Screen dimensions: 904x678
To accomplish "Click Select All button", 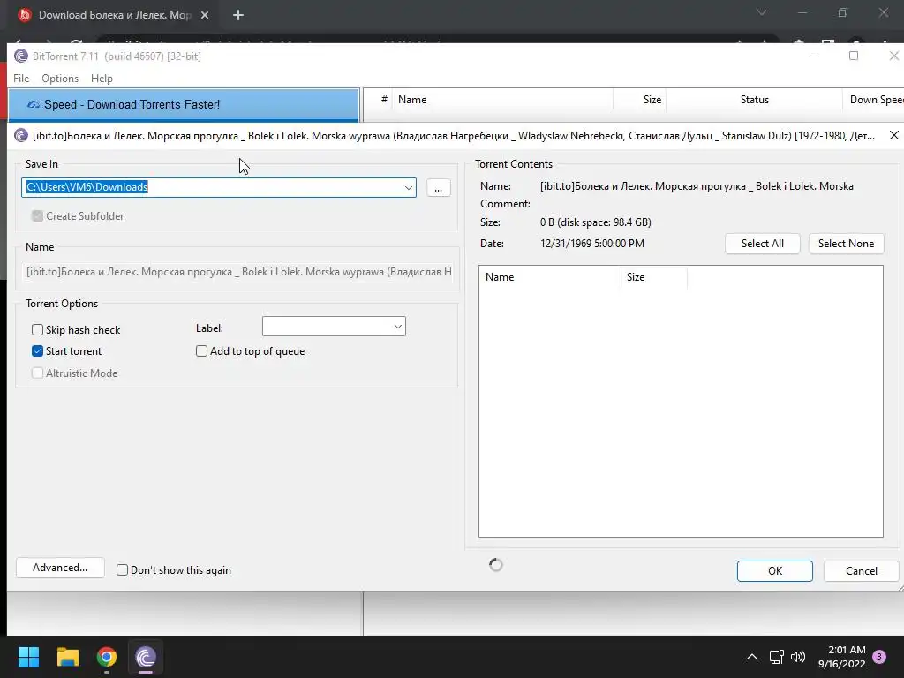I will 762,244.
